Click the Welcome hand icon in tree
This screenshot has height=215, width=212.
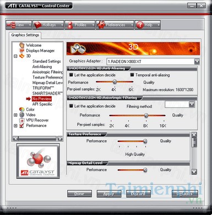tap(22, 45)
